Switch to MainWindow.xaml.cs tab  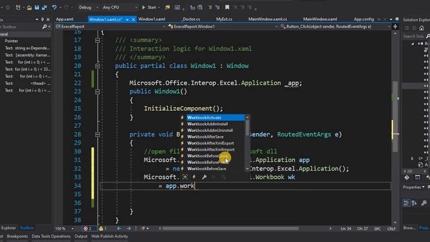(x=267, y=19)
